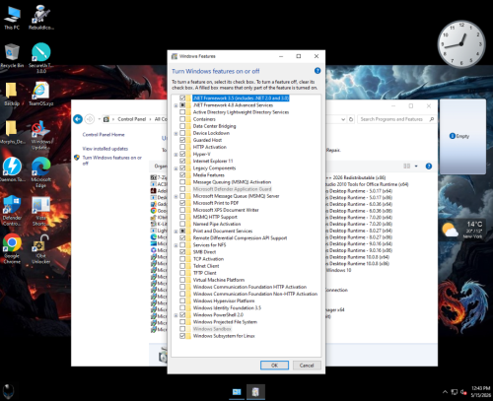Select Data Center Bridging row
493x401 pixels.
pos(214,126)
